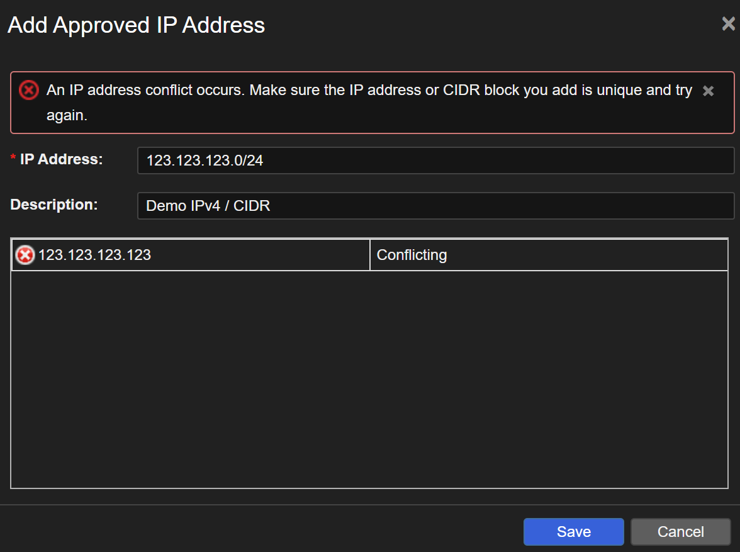The width and height of the screenshot is (740, 552).
Task: Click the Conflicting status cell
Action: click(547, 255)
